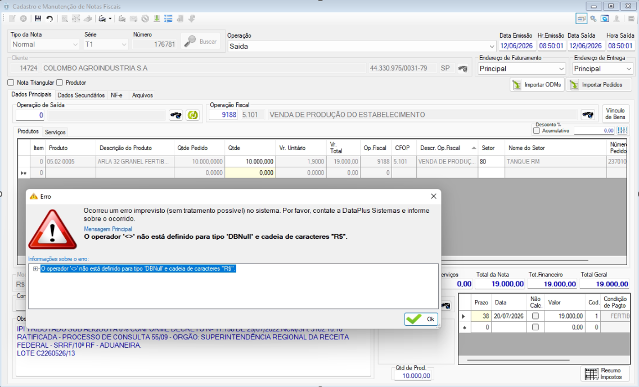Click the Importar Pedidos button
This screenshot has width=639, height=387.
pyautogui.click(x=598, y=85)
